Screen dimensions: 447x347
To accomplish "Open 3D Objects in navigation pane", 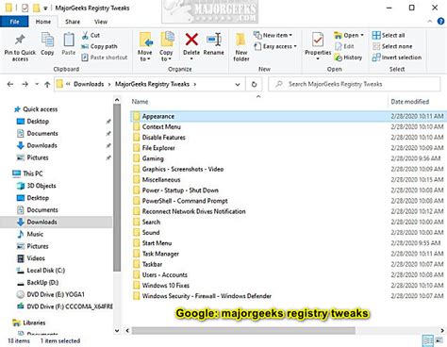I will [x=37, y=186].
